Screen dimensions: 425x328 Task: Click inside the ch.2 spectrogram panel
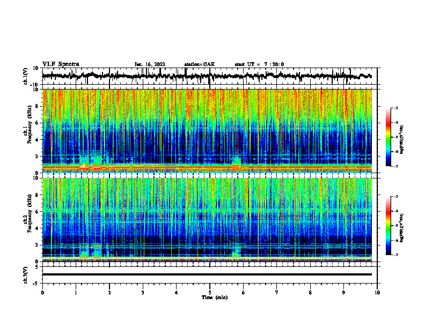[x=207, y=220]
